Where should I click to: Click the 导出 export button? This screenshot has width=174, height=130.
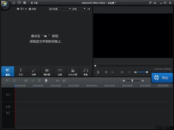click(162, 78)
